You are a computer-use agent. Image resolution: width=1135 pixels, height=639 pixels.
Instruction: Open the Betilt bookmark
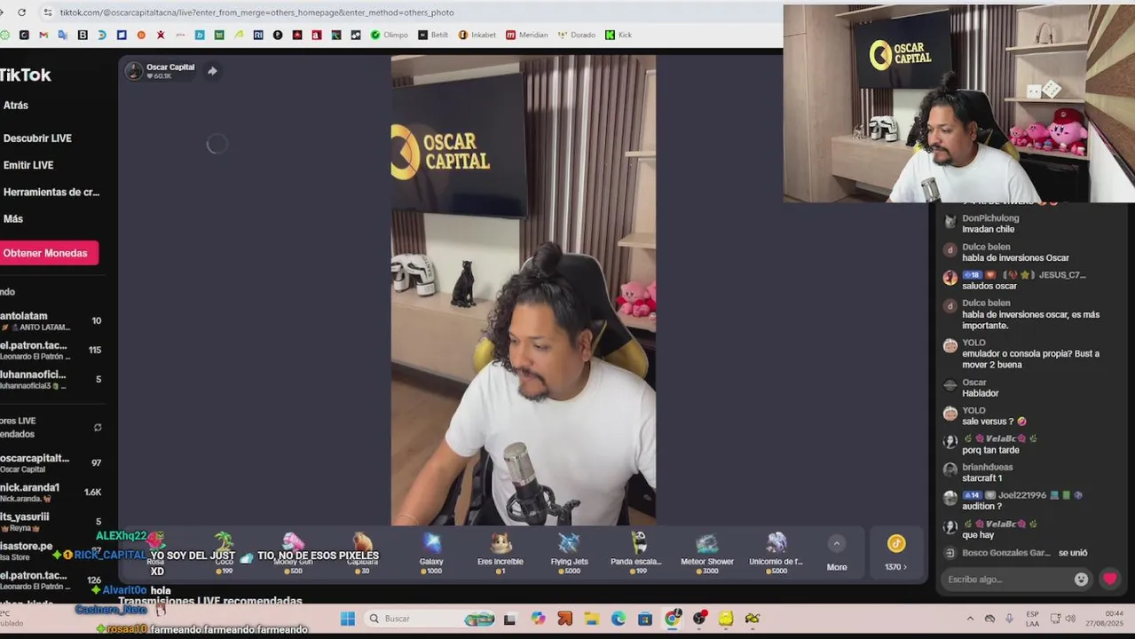tap(433, 35)
